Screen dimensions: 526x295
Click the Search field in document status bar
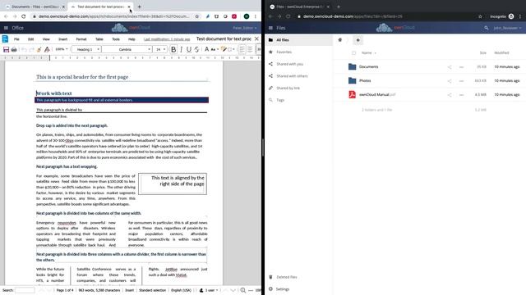25,290
